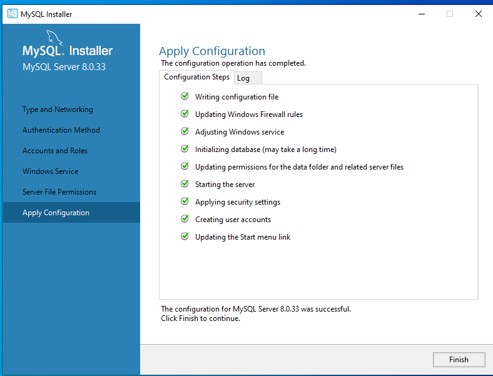Viewport: 493px width, 376px height.
Task: Click the MySQL Installer title bar icon
Action: pyautogui.click(x=12, y=14)
